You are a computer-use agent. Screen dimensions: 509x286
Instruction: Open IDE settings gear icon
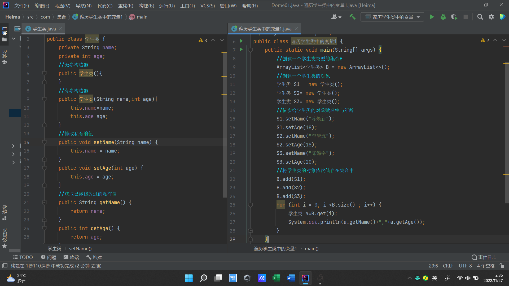pos(491,17)
